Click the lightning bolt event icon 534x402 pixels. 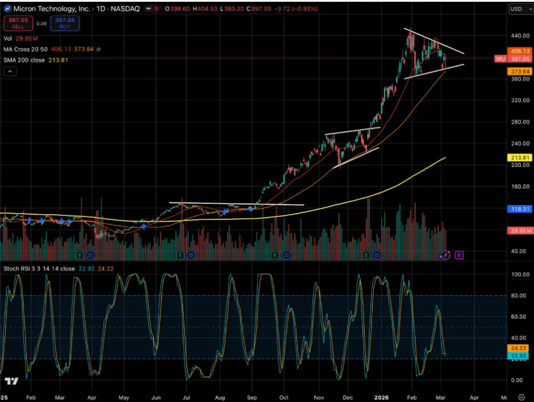click(445, 255)
